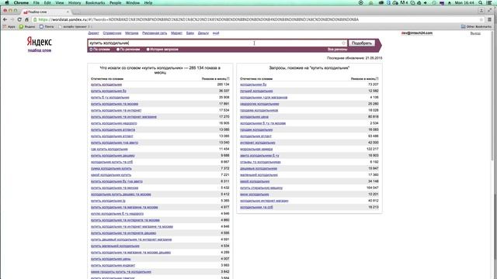Open купить холодильник +в москве link
The height and width of the screenshot is (279, 497).
point(114,104)
